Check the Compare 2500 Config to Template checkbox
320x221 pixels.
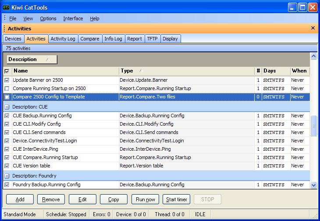click(x=7, y=97)
